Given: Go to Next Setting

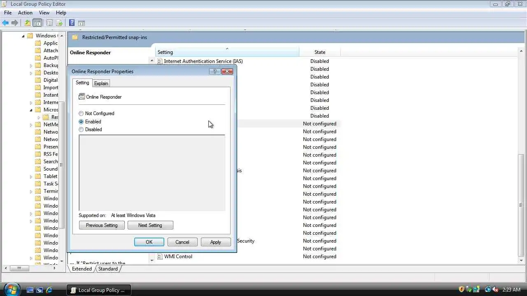Looking at the screenshot, I should 150,225.
